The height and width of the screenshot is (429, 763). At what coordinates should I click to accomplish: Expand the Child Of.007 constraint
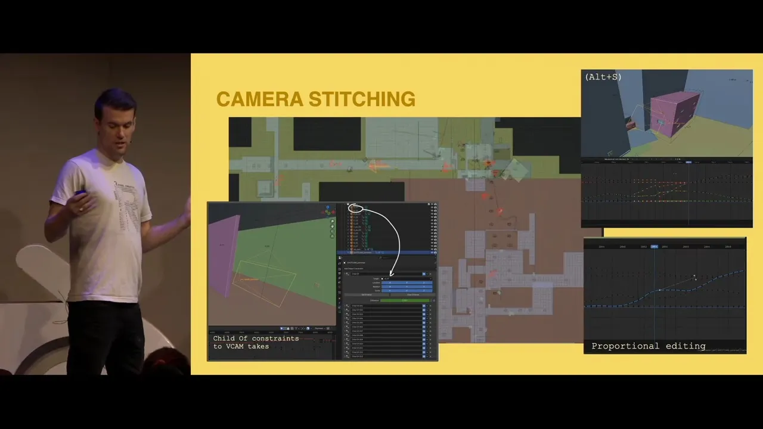[345, 331]
